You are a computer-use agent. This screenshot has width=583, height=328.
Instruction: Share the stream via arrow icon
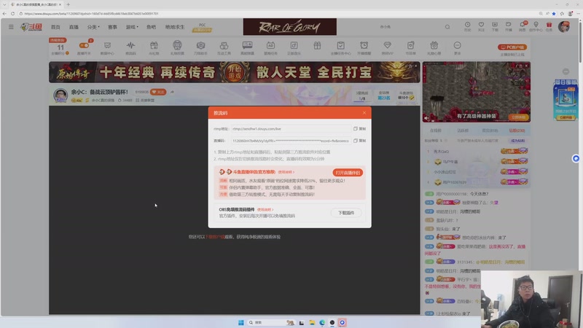[172, 92]
